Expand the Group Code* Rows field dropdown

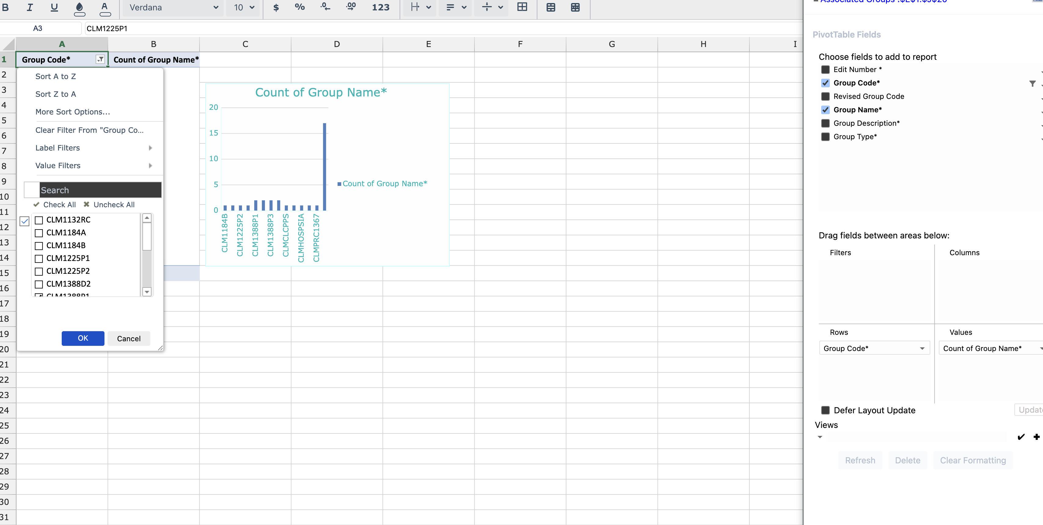pos(922,348)
